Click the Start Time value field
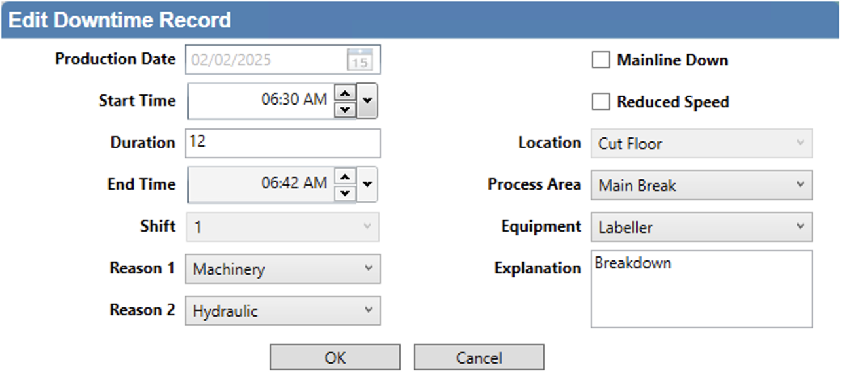The image size is (842, 382). pos(262,101)
